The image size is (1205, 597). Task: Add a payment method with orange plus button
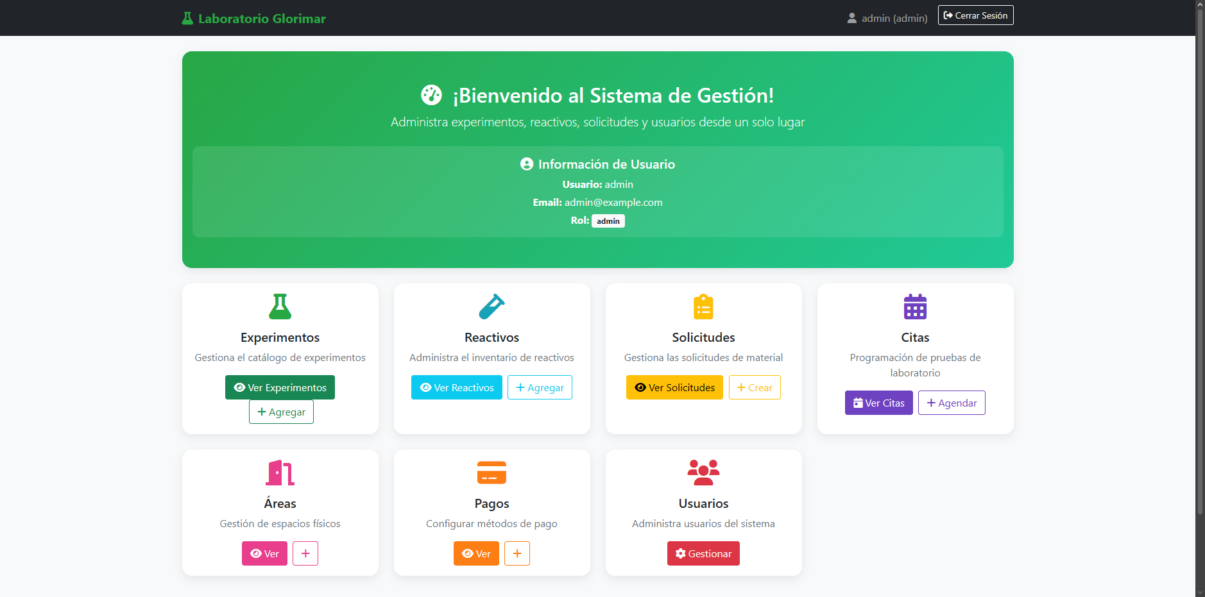[x=517, y=553]
